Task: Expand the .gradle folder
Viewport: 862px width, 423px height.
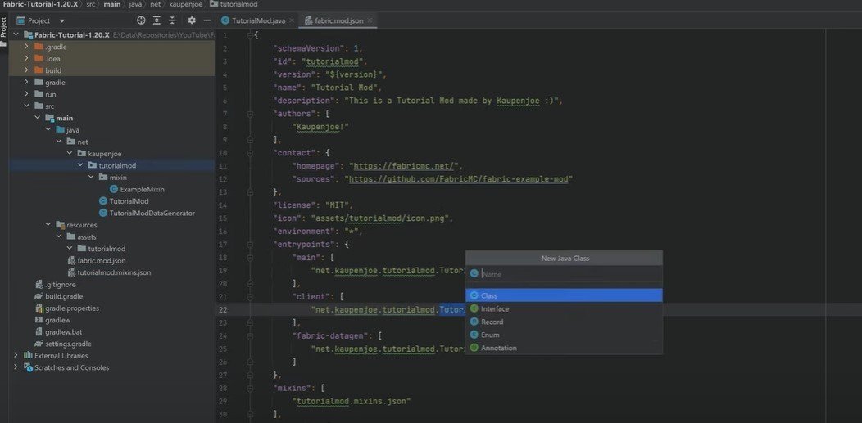Action: click(26, 47)
